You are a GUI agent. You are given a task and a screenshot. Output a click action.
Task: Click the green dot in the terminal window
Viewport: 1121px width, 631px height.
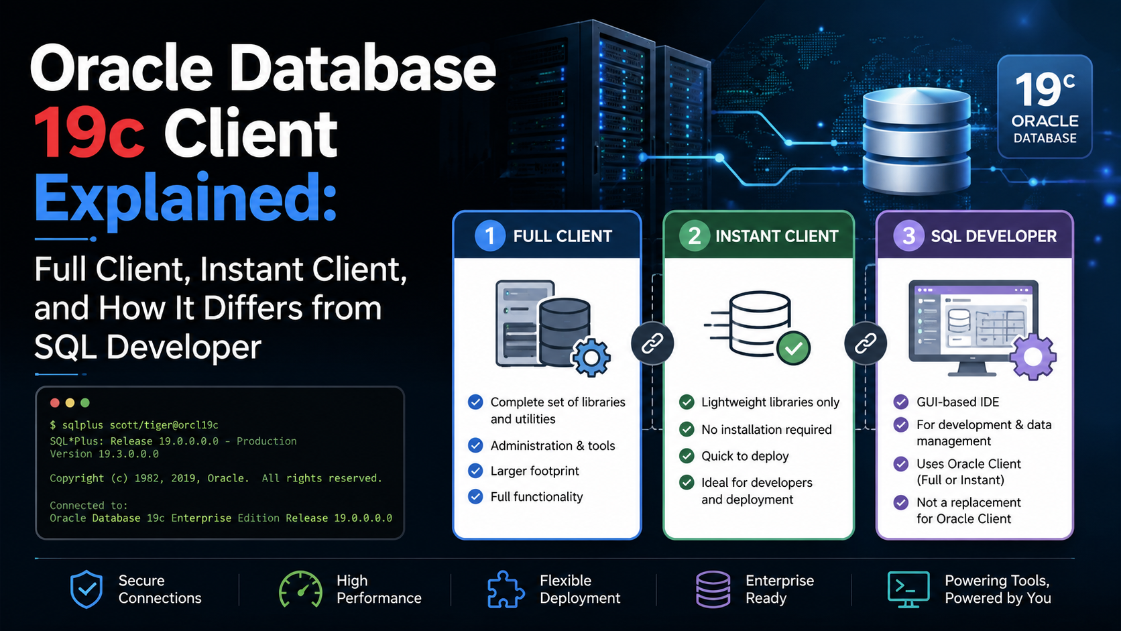[84, 403]
